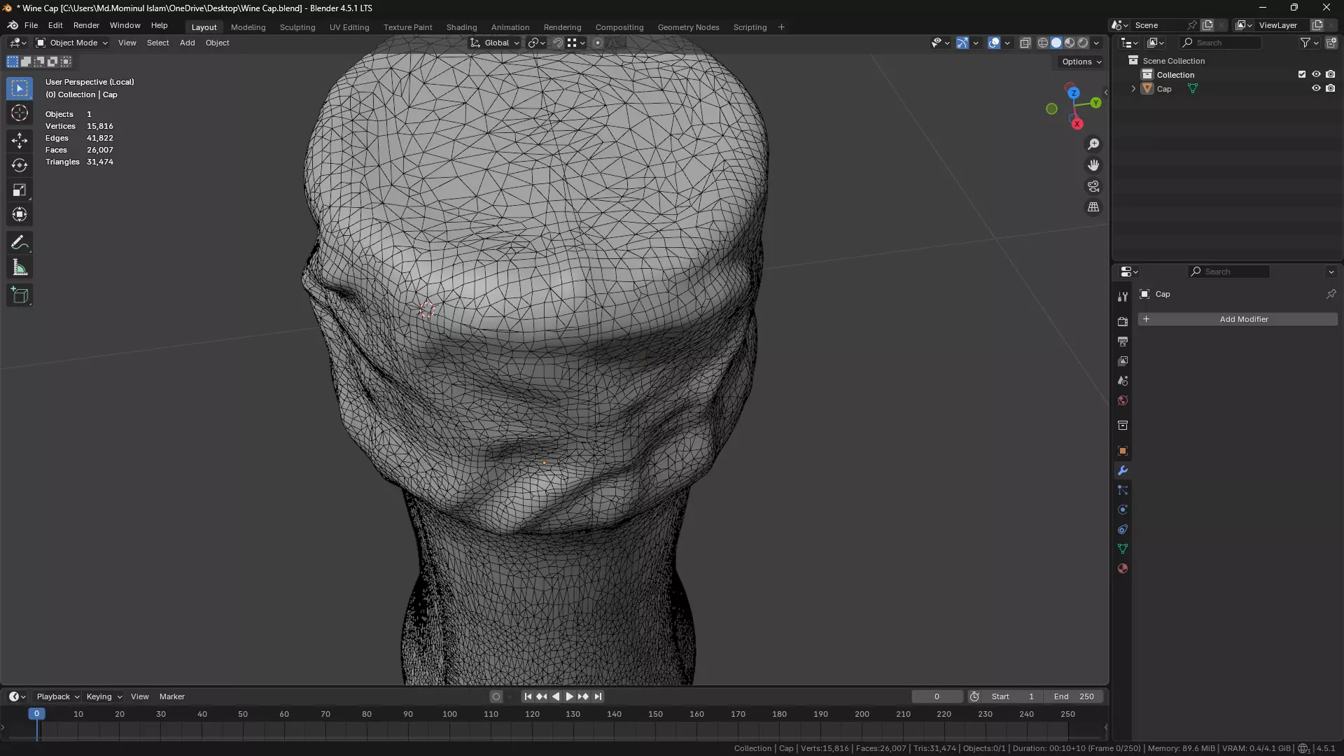Hide the Cap object in viewport
This screenshot has height=756, width=1344.
[x=1316, y=89]
